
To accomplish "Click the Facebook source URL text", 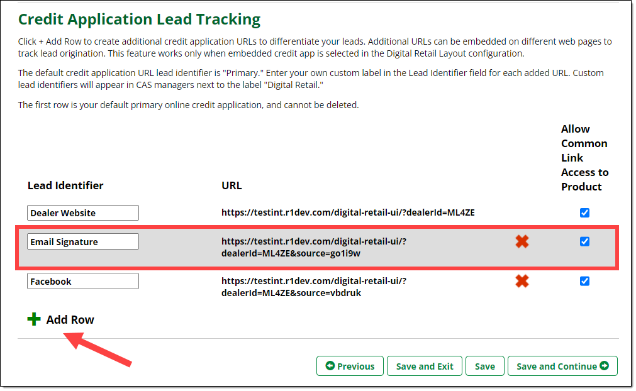I will (x=314, y=287).
